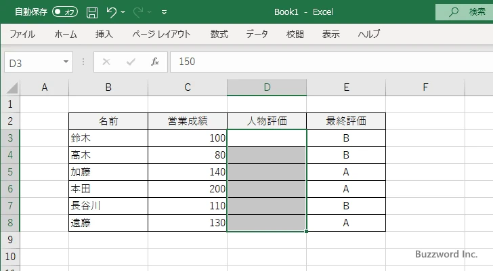Image resolution: width=493 pixels, height=271 pixels.
Task: Click the 検索 search box
Action: pyautogui.click(x=464, y=12)
